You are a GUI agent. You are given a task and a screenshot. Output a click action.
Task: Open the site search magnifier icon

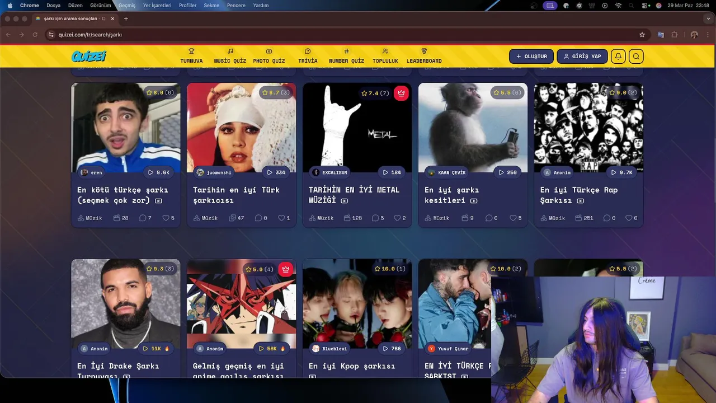636,57
